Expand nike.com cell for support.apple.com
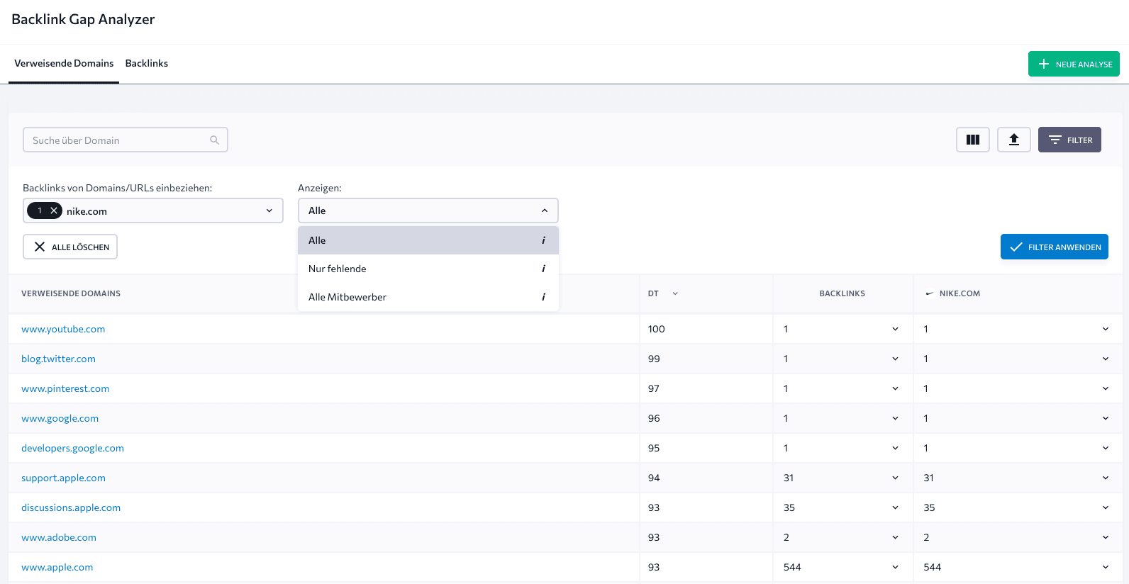 point(1106,478)
